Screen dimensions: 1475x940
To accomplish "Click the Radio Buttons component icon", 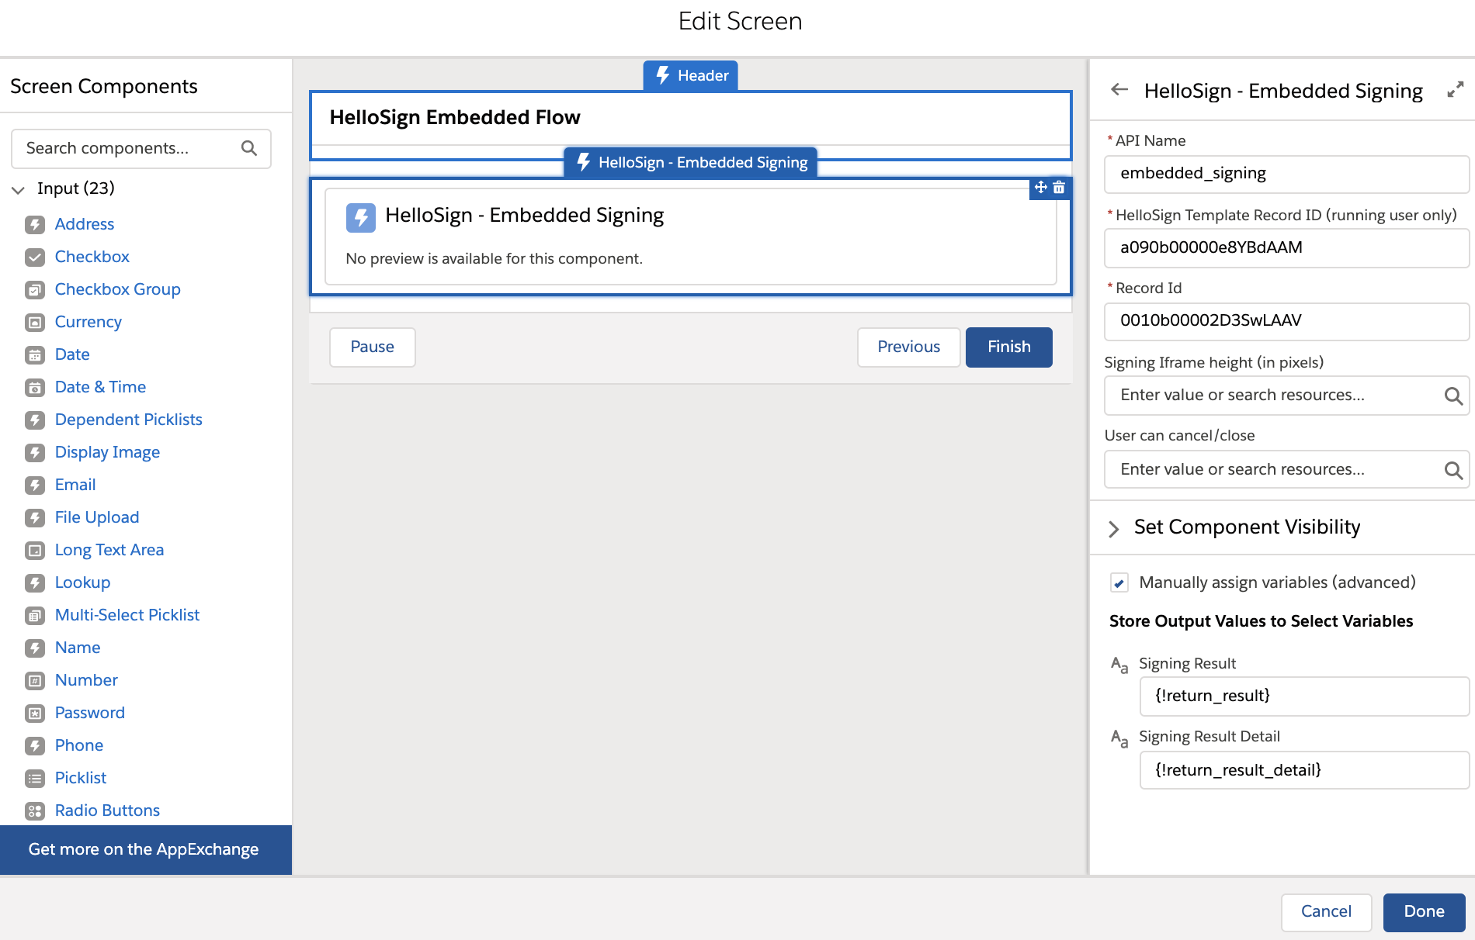I will tap(35, 811).
